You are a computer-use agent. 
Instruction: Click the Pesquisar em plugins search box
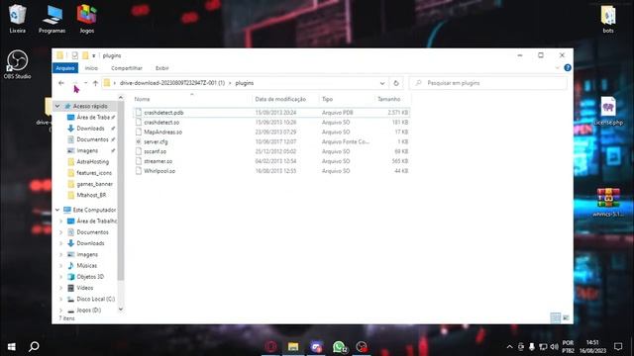488,83
